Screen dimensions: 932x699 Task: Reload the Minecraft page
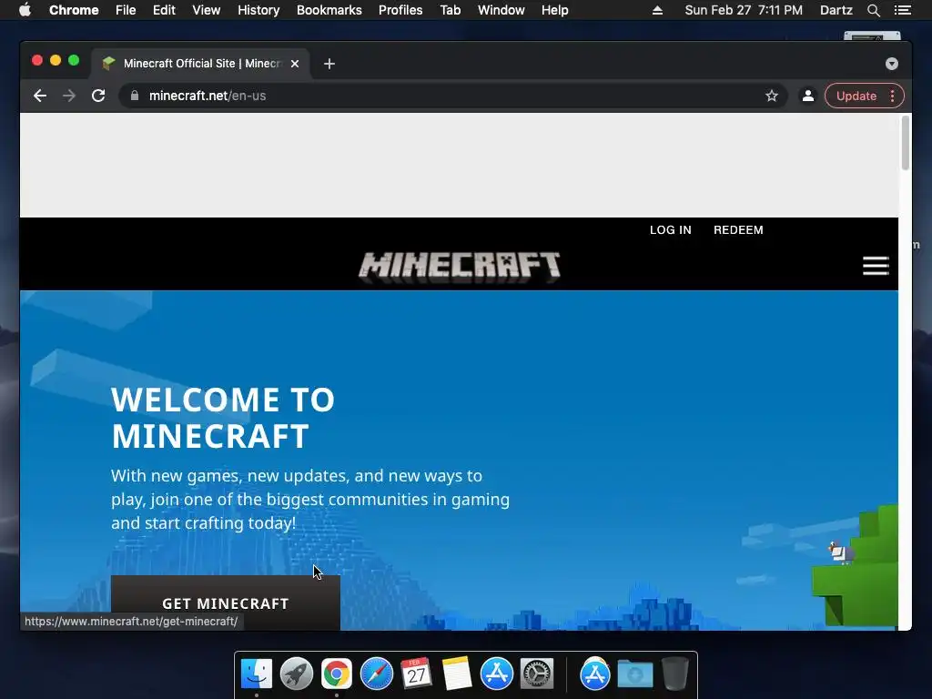pyautogui.click(x=98, y=96)
